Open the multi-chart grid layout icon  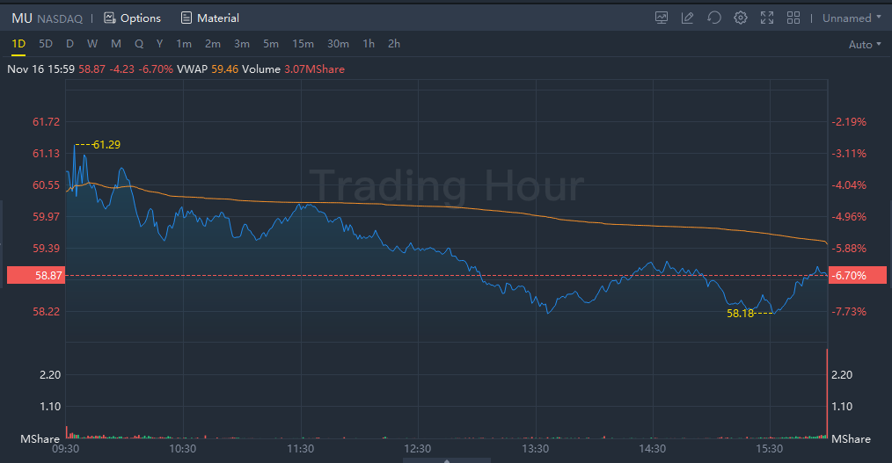pyautogui.click(x=793, y=18)
